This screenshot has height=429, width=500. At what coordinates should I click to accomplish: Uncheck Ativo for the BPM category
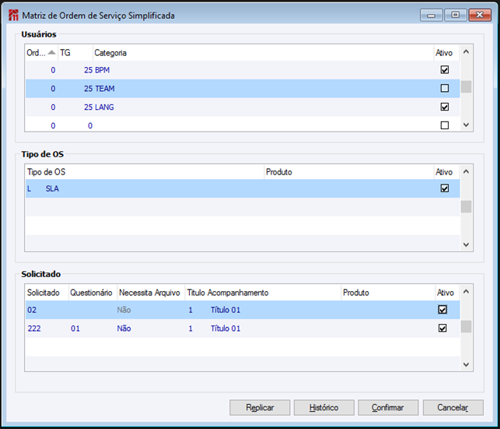coord(445,69)
